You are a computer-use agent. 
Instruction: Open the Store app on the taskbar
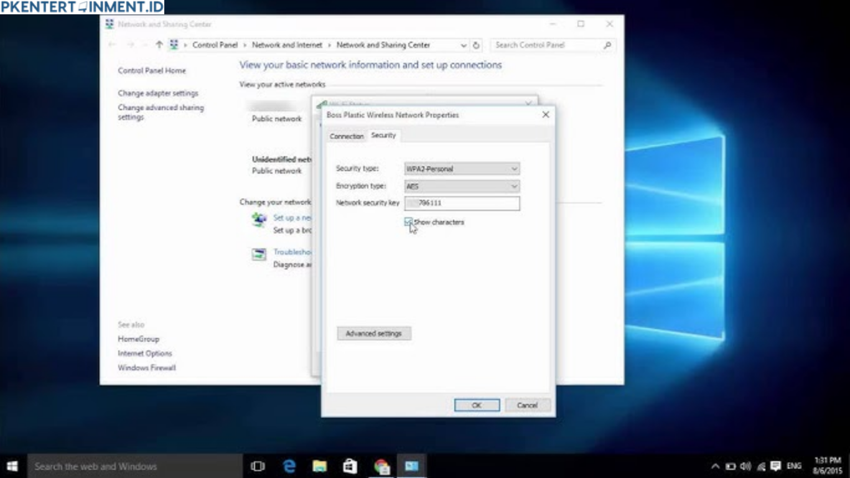350,466
